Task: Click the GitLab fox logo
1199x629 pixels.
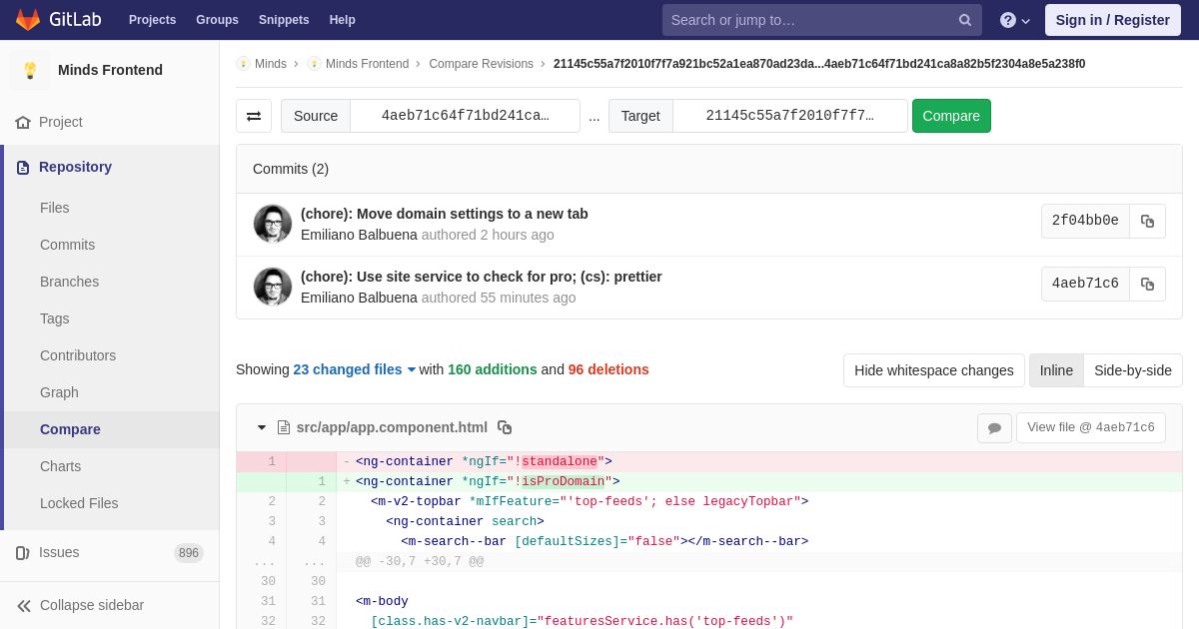Action: [28, 20]
